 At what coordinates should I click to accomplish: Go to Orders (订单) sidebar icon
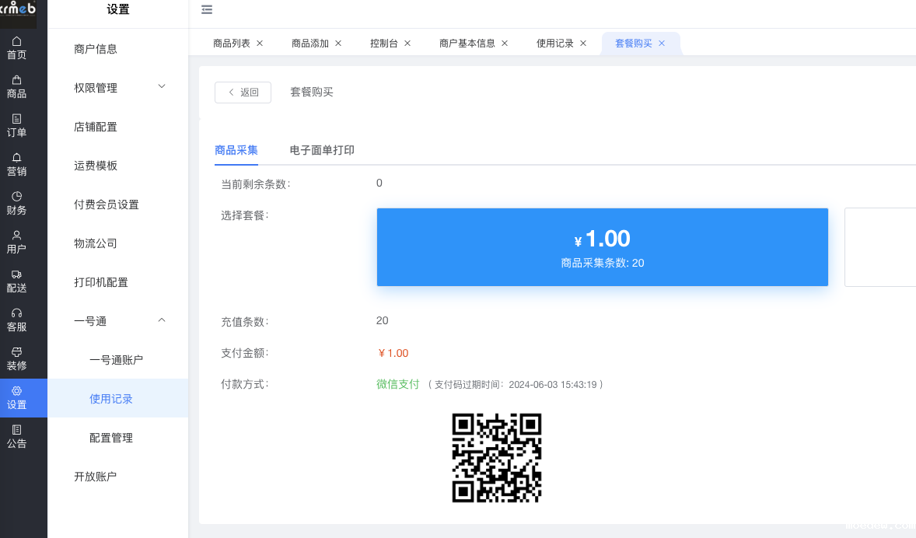[x=16, y=119]
